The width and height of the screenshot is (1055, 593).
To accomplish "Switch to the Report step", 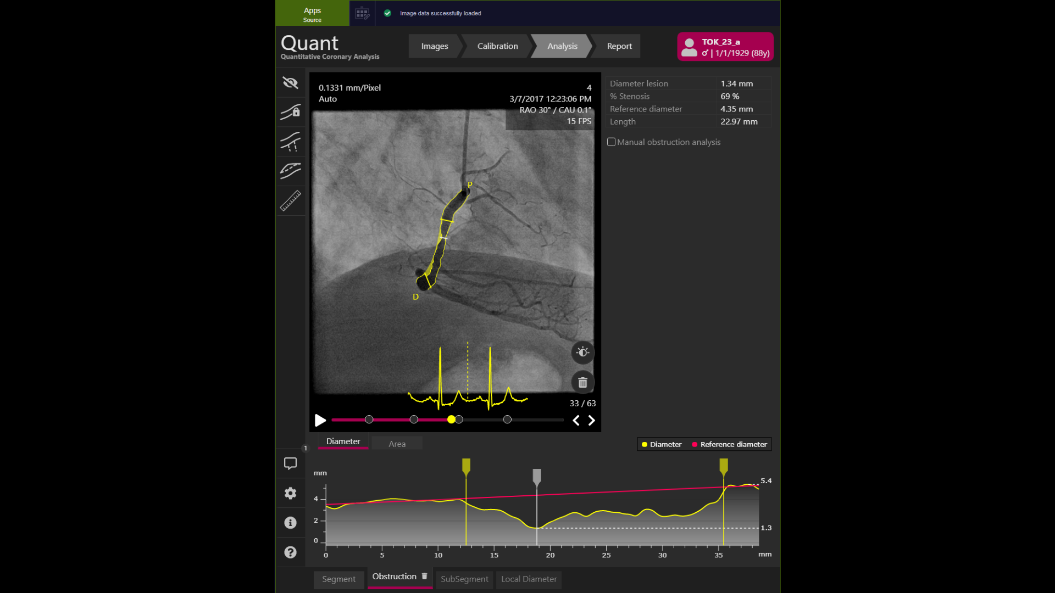I will pyautogui.click(x=618, y=46).
